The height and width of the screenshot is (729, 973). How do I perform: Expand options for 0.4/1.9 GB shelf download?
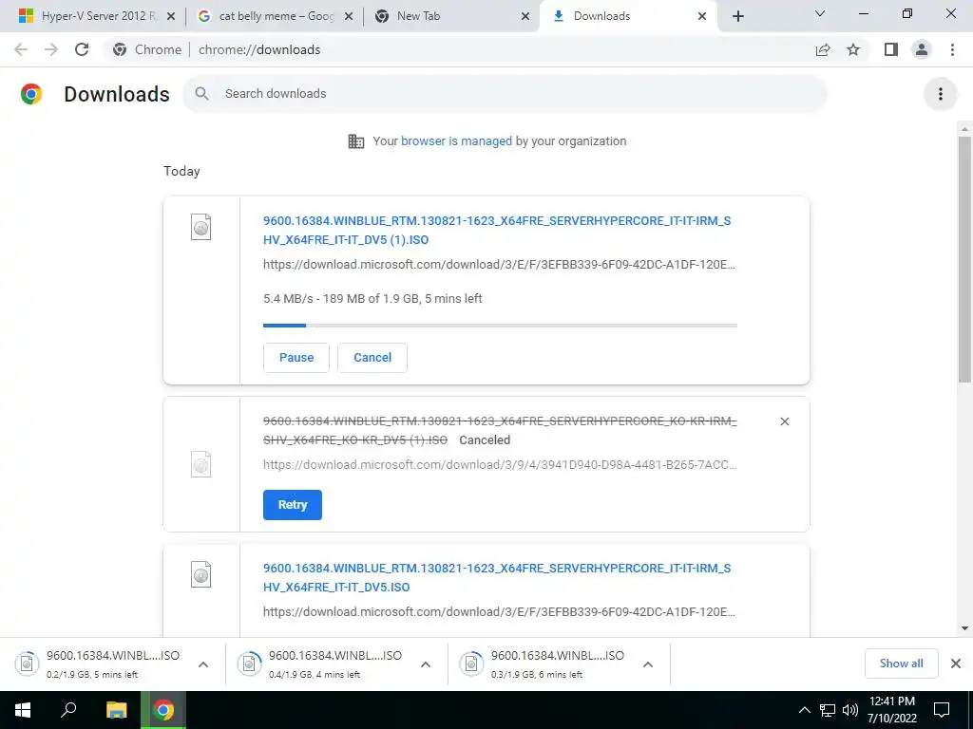(x=426, y=664)
